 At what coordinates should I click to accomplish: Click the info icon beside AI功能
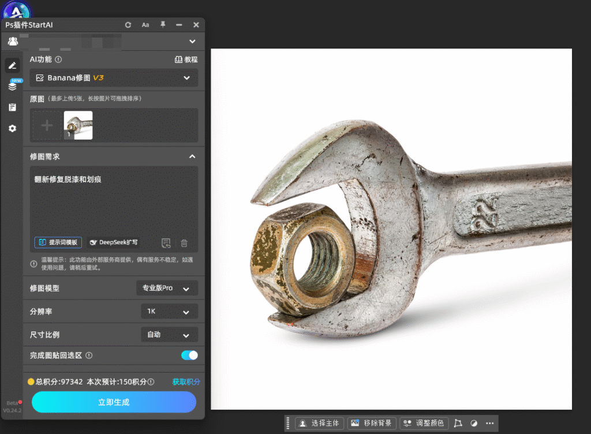58,59
